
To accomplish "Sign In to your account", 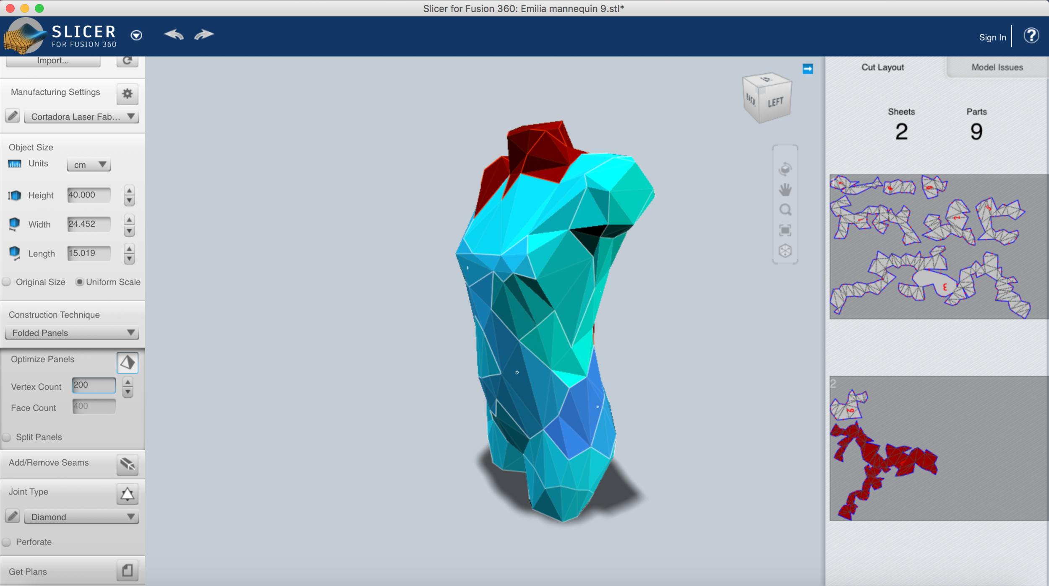I will pos(992,37).
